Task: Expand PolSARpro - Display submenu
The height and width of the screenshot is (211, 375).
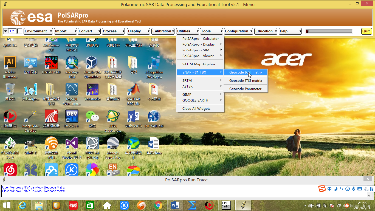Action: click(200, 44)
